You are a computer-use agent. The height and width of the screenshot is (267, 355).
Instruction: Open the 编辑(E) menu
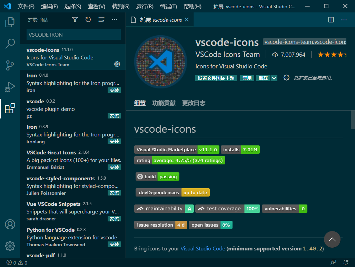[49, 6]
